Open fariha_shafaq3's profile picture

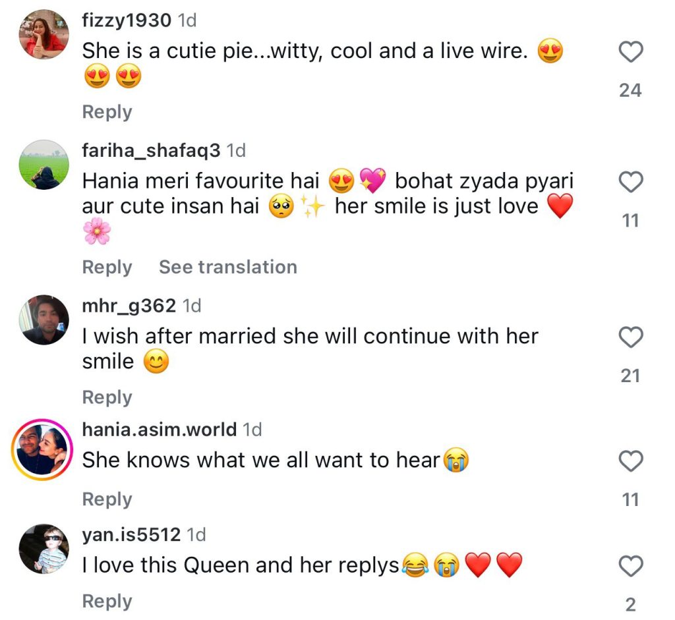point(44,165)
